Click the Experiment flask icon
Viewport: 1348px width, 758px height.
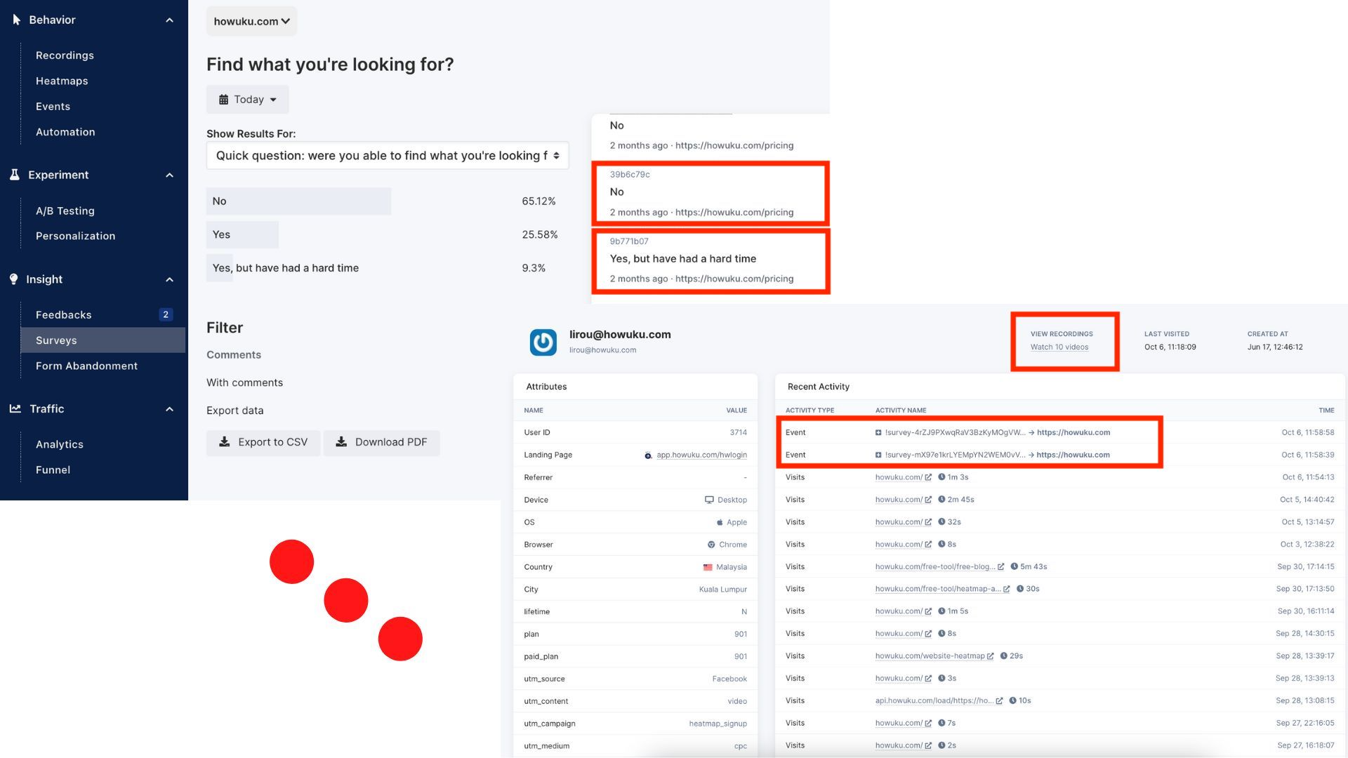point(15,175)
